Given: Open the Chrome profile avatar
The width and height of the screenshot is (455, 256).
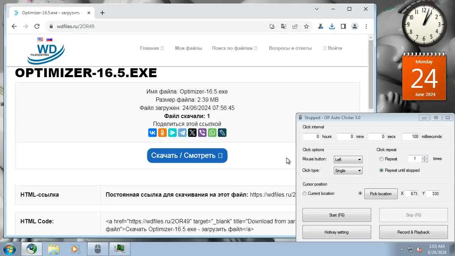Looking at the screenshot, I should tap(355, 26).
